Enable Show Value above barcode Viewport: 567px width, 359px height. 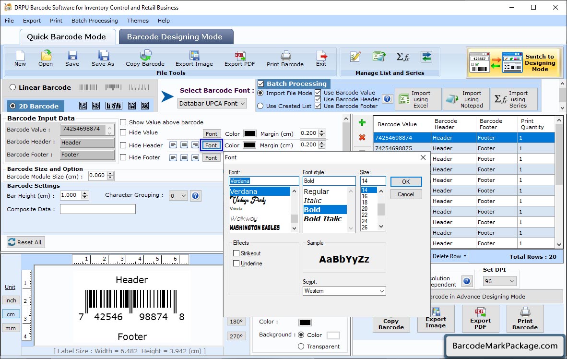pyautogui.click(x=123, y=122)
